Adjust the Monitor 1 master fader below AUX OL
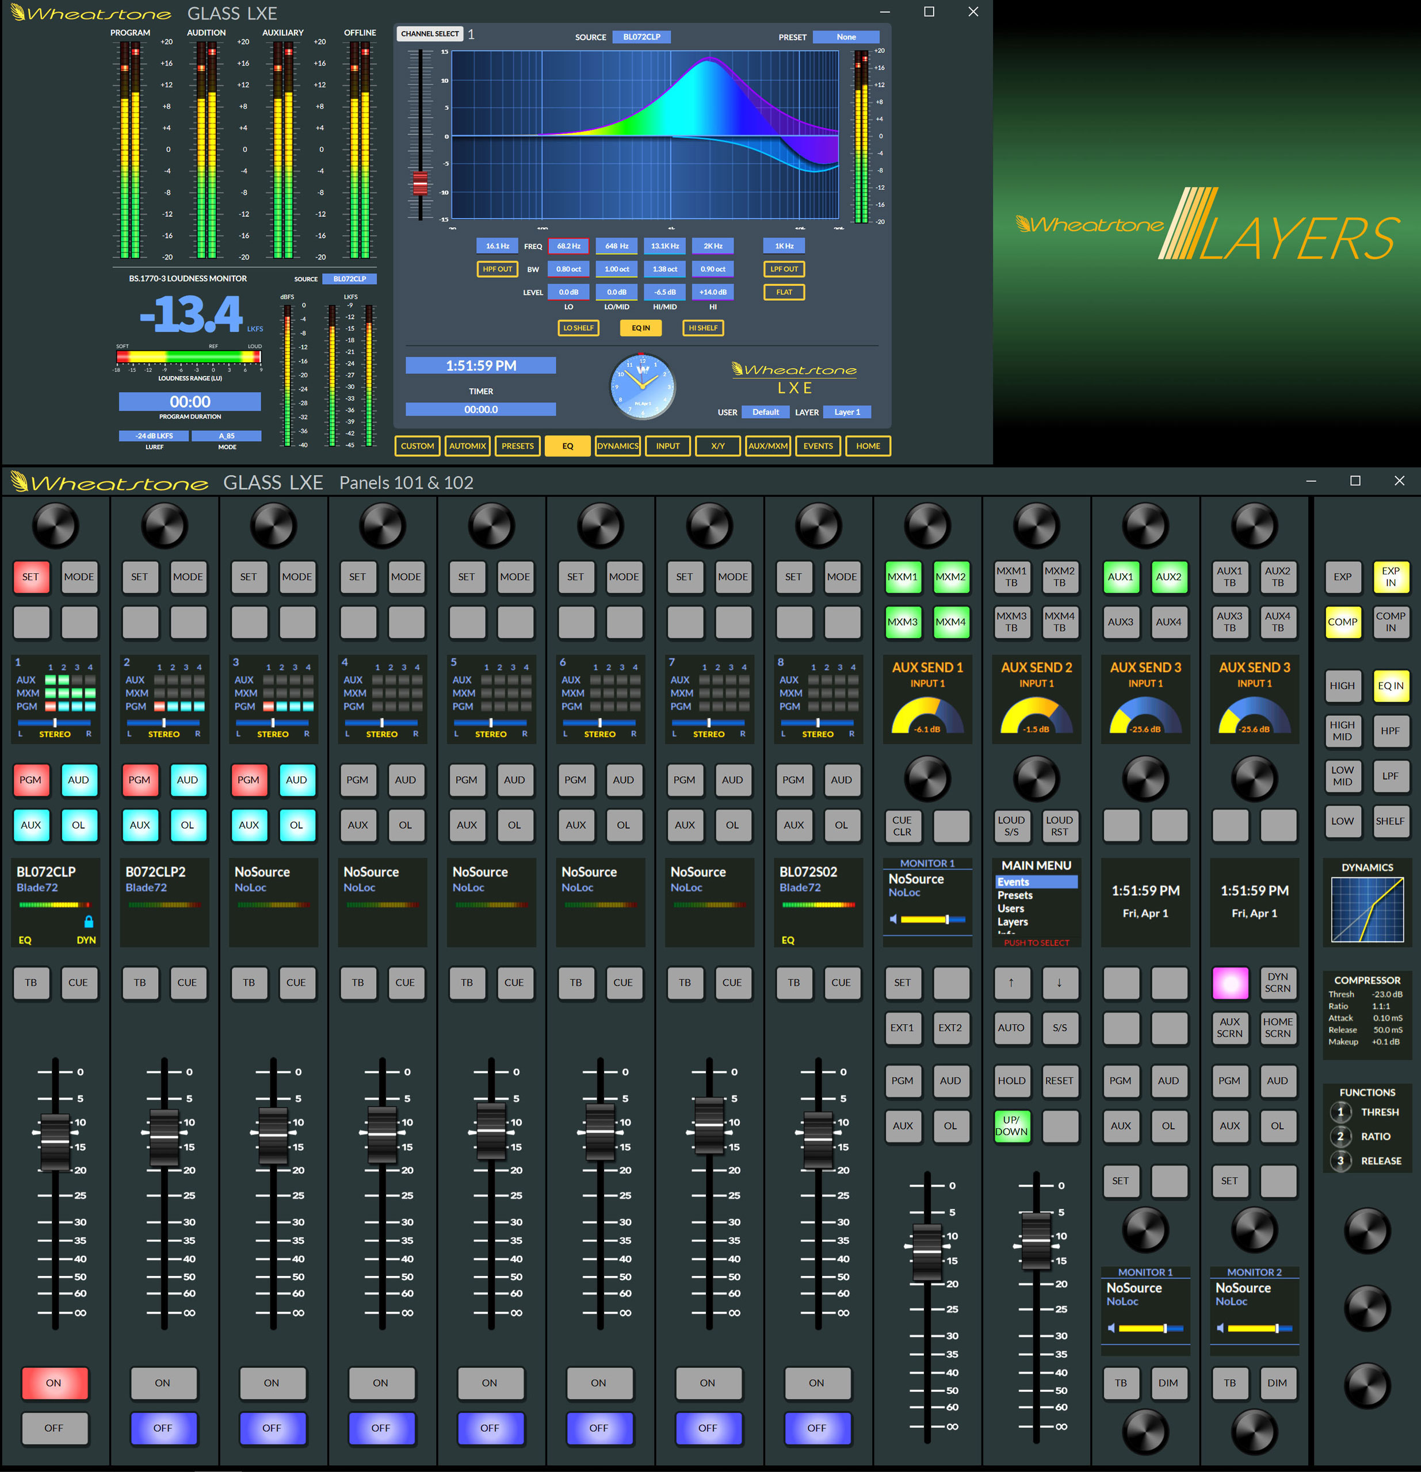Image resolution: width=1421 pixels, height=1472 pixels. [x=927, y=1252]
